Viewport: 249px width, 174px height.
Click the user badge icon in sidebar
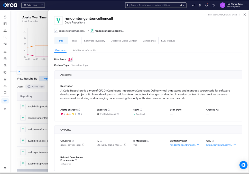tap(5, 93)
